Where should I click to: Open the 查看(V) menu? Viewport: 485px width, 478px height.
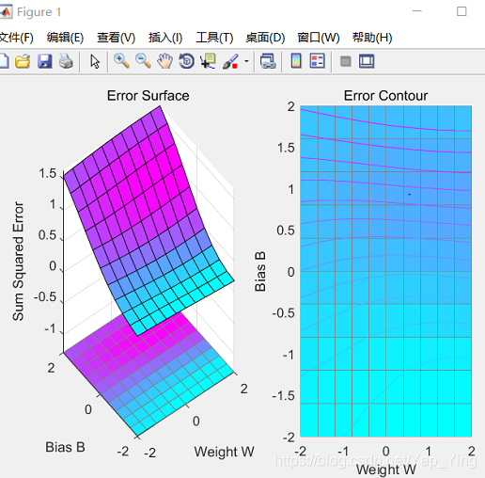pos(116,38)
